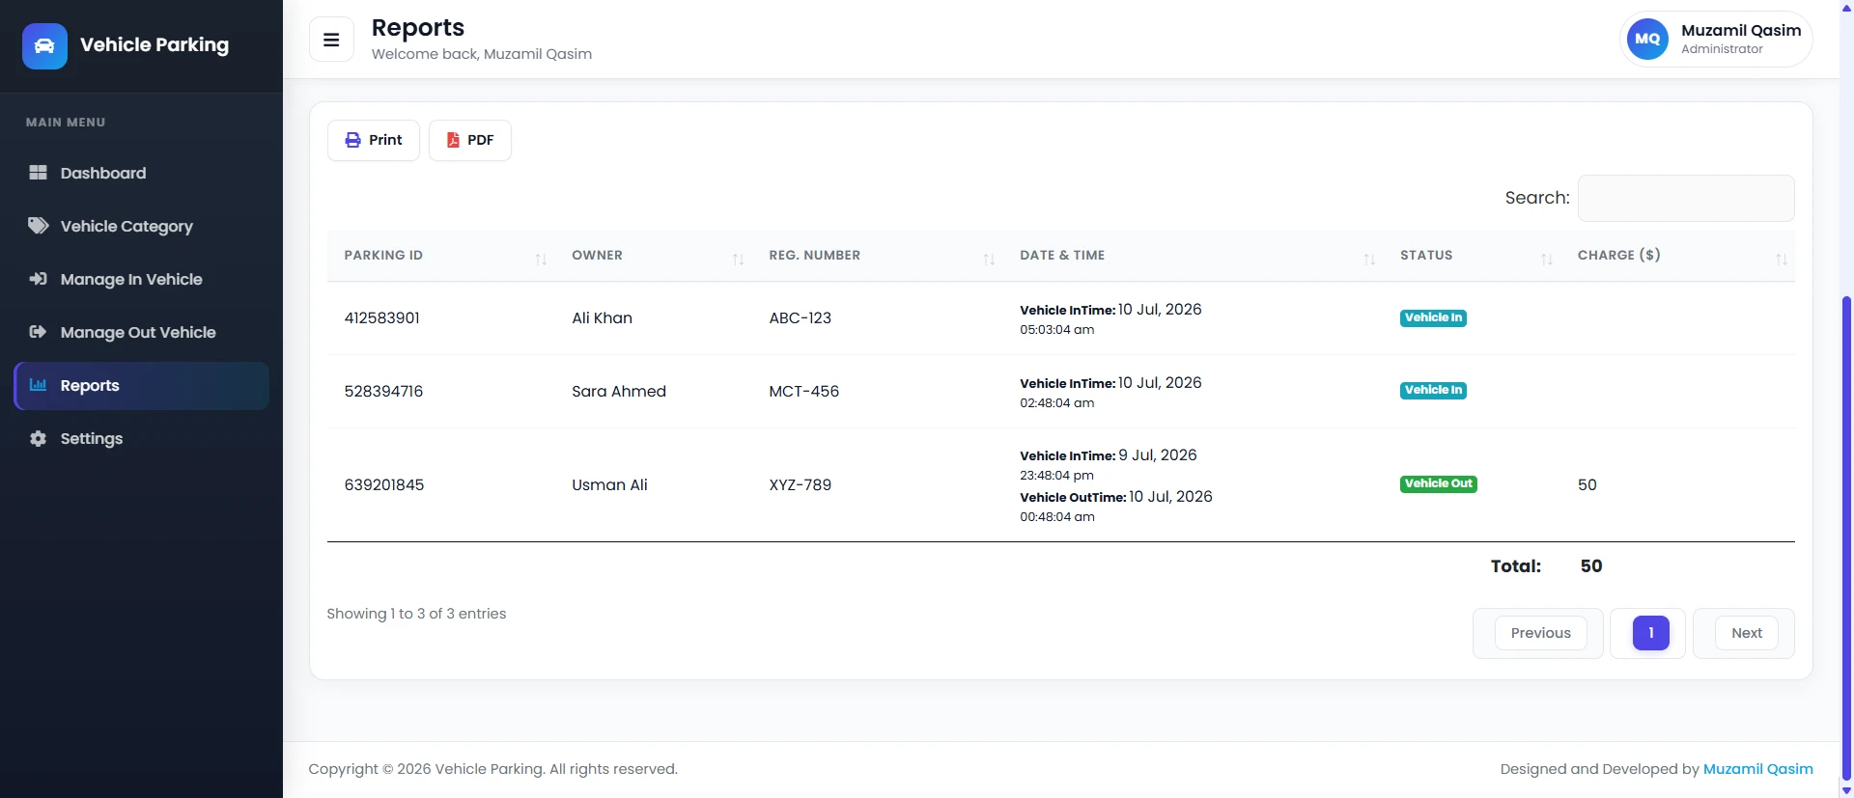
Task: Sort table by Charge ($) column arrows
Action: [1782, 260]
